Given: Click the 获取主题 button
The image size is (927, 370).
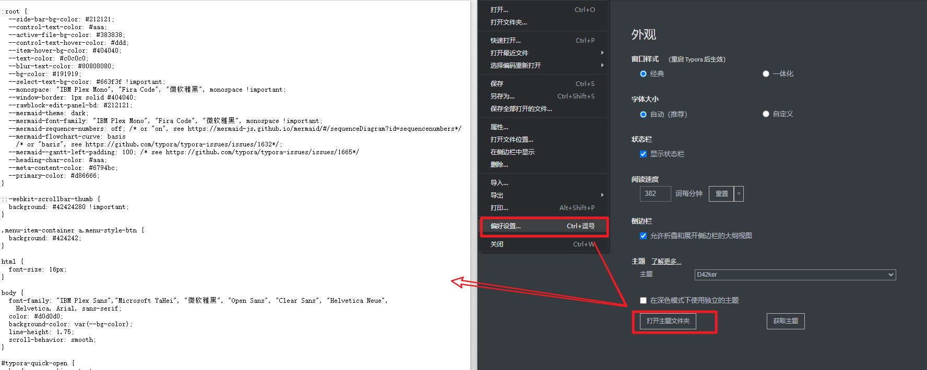Looking at the screenshot, I should coord(785,321).
